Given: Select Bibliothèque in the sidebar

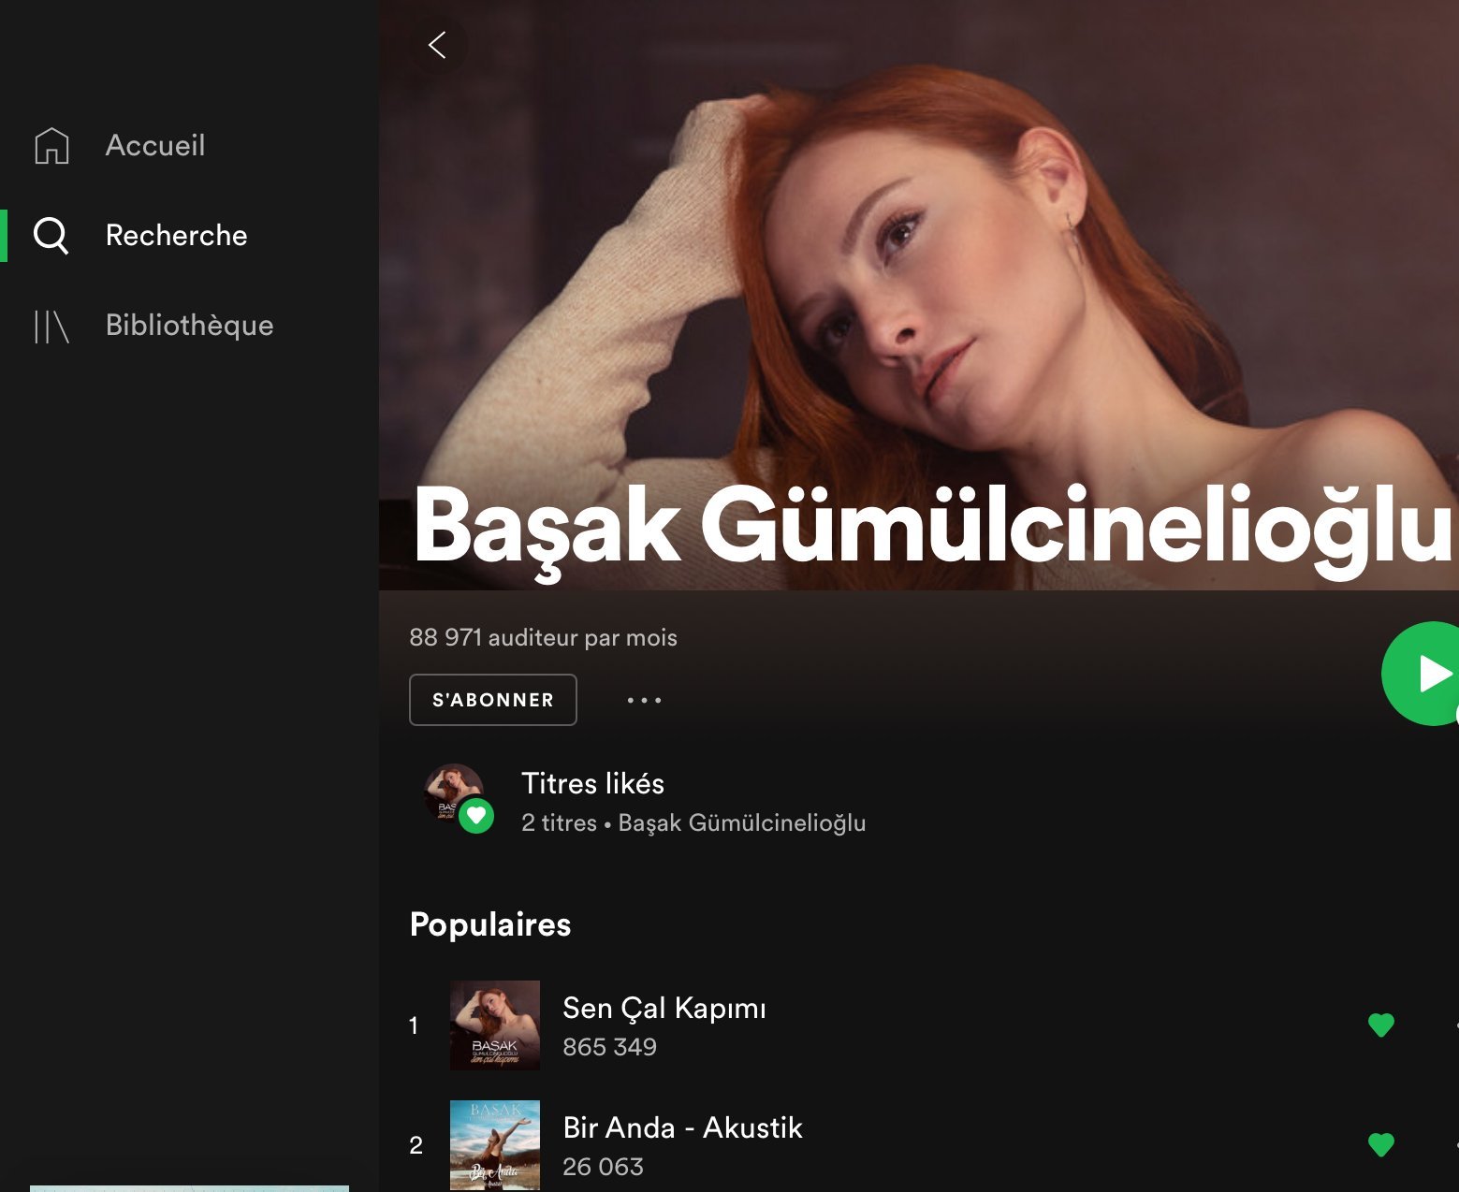Looking at the screenshot, I should [x=189, y=326].
